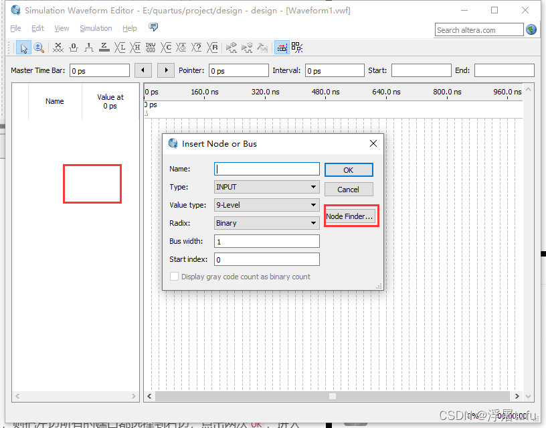Open the Node Finder button

[349, 216]
